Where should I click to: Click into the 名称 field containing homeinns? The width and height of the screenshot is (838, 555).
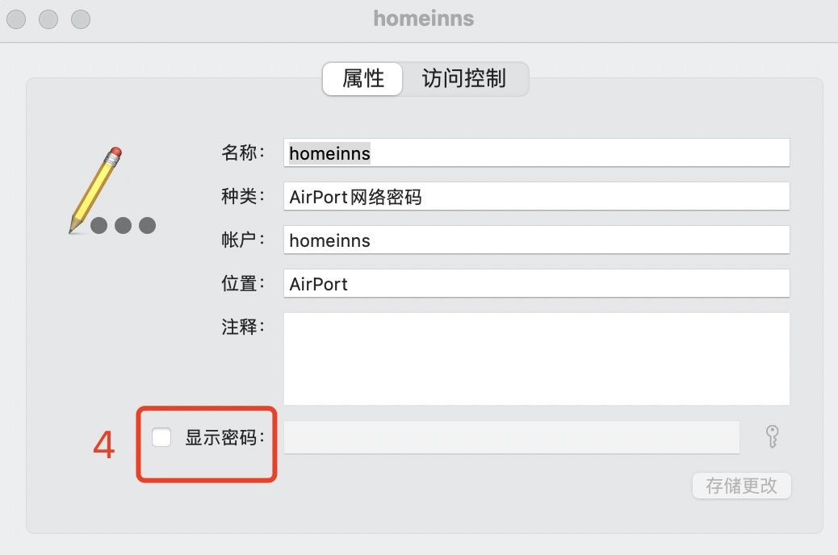(x=536, y=152)
